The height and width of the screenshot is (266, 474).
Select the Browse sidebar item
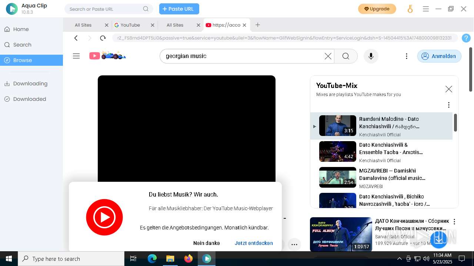[x=31, y=60]
